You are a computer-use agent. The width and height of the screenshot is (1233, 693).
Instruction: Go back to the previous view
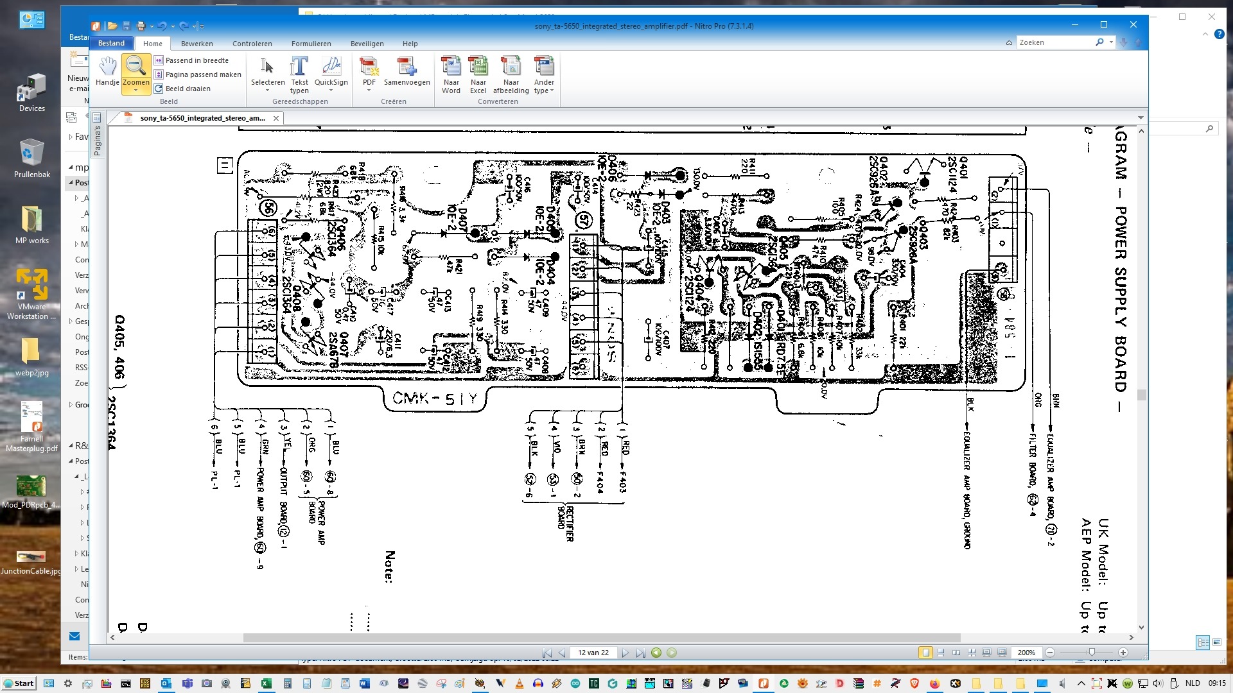(656, 653)
